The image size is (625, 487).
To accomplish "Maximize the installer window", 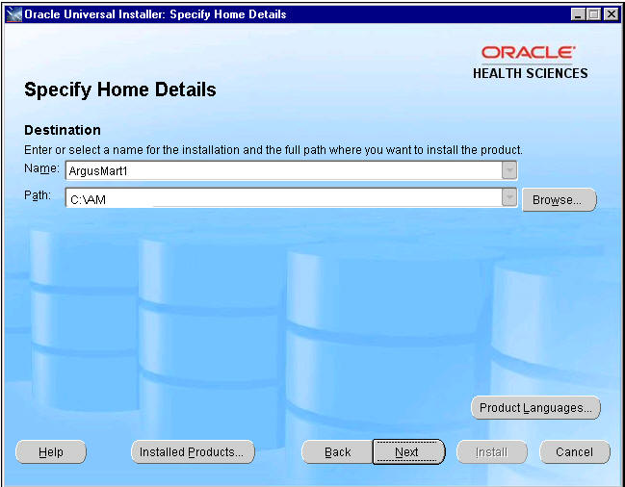I will click(x=594, y=14).
